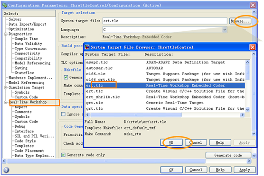Click Apply in the Configuration Parameters window

click(245, 170)
